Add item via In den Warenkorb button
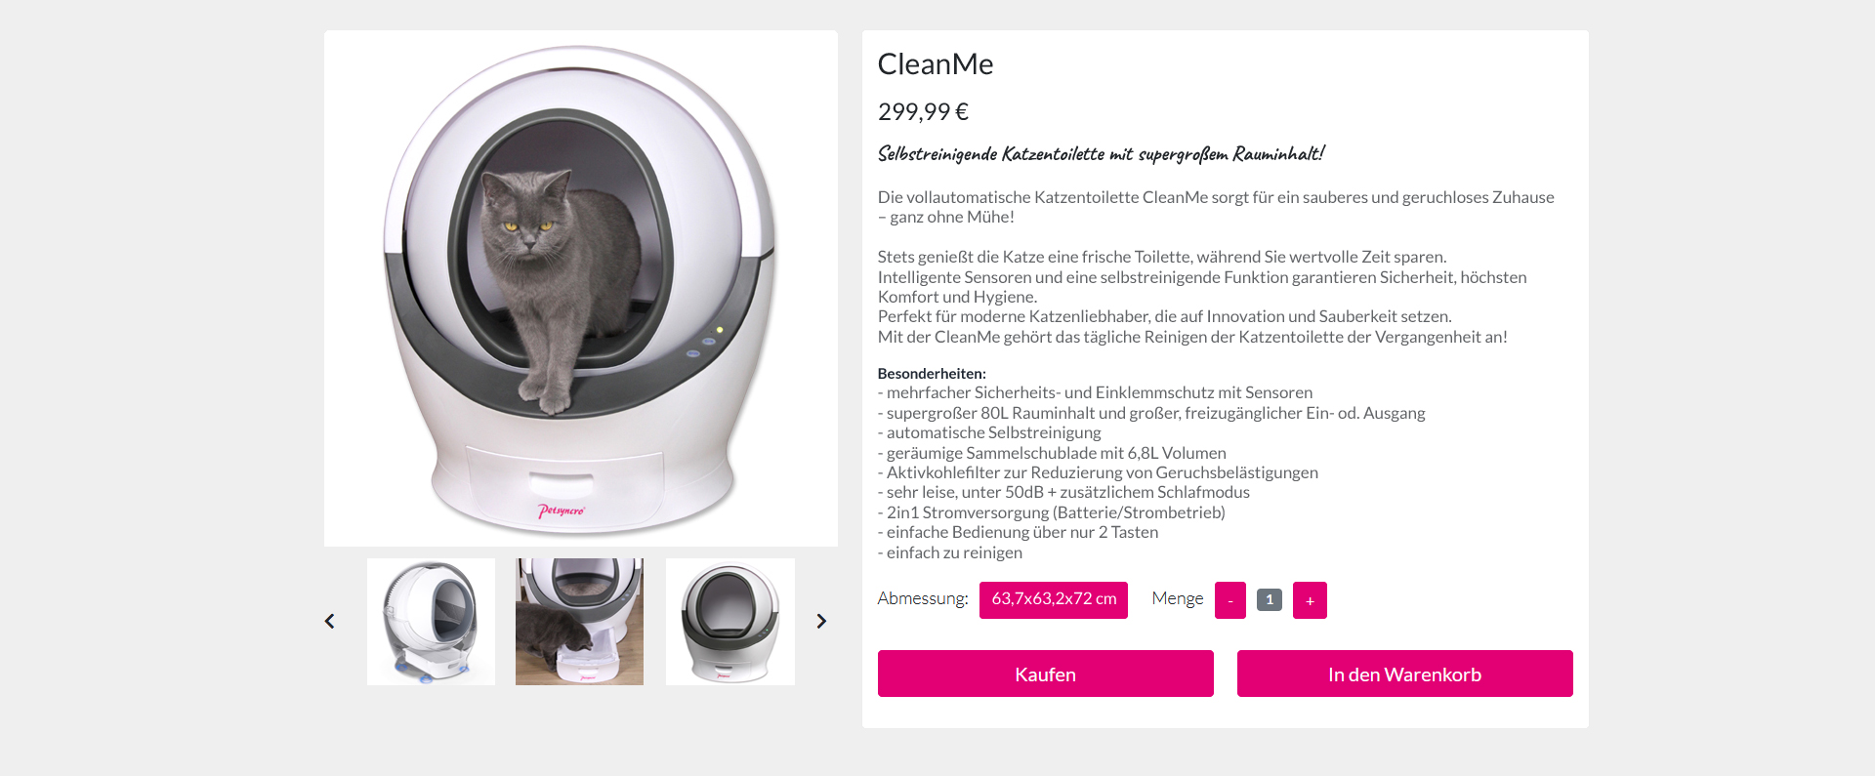Viewport: 1875px width, 776px height. (1405, 674)
